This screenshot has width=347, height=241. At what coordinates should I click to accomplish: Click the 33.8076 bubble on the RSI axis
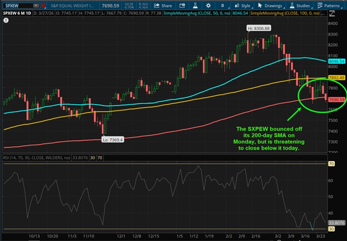337,223
